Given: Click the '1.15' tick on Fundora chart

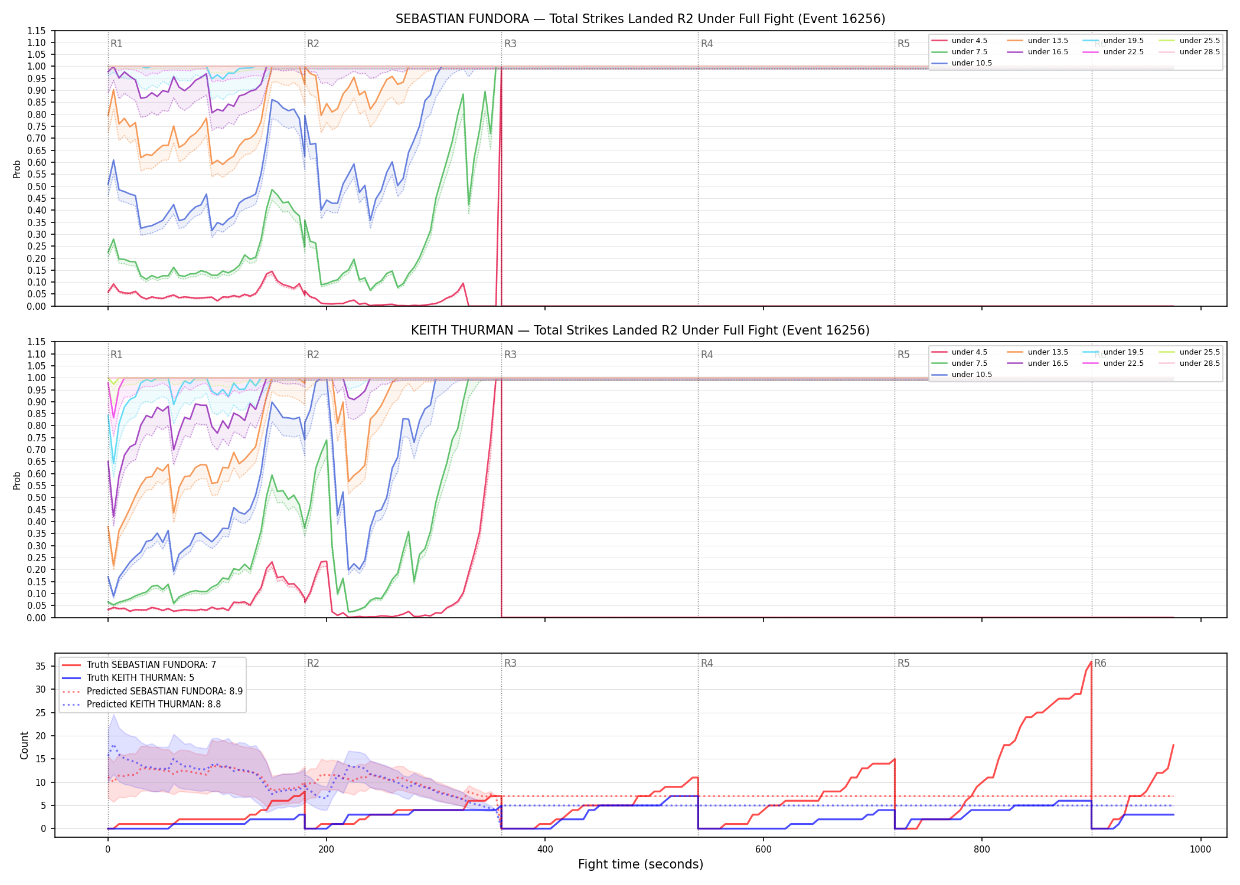Looking at the screenshot, I should (x=37, y=31).
